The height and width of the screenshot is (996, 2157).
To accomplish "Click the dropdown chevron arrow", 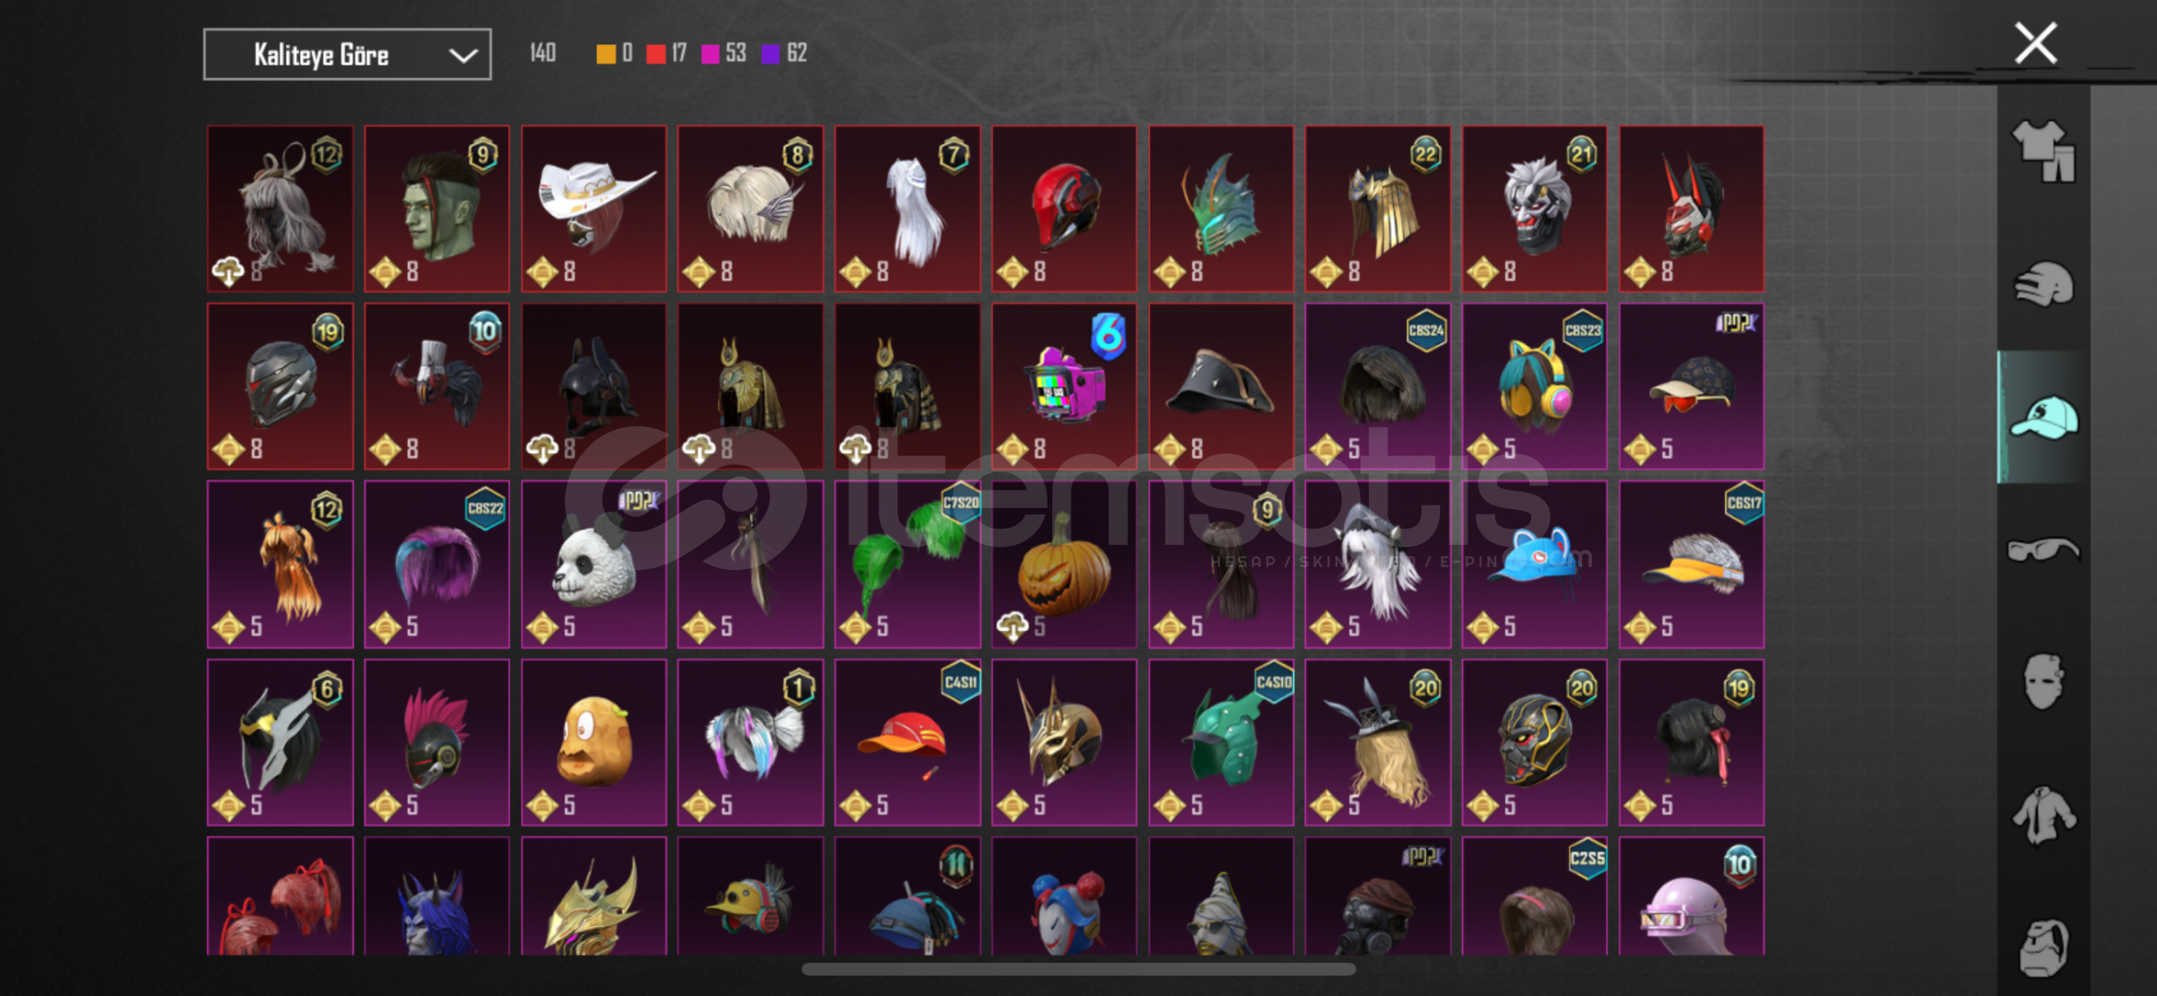I will tap(462, 55).
